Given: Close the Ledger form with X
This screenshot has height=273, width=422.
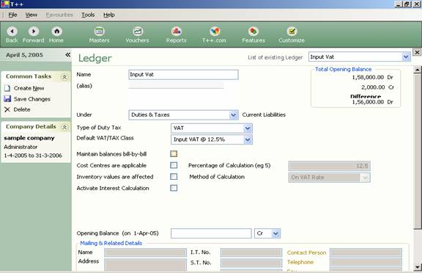Looking at the screenshot, I should point(417,52).
